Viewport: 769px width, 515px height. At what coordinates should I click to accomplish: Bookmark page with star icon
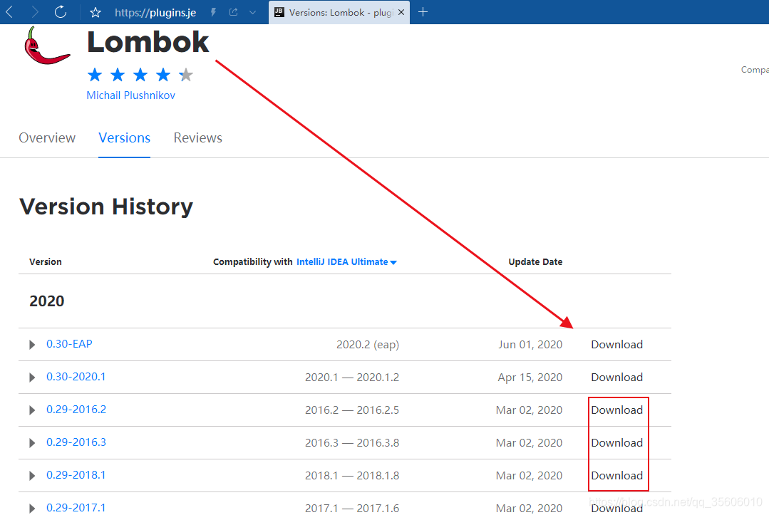95,12
